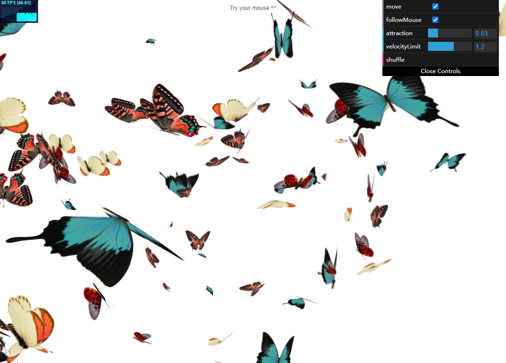The width and height of the screenshot is (506, 363).
Task: Select the velocityLimit value field showing 1.2
Action: (x=485, y=47)
